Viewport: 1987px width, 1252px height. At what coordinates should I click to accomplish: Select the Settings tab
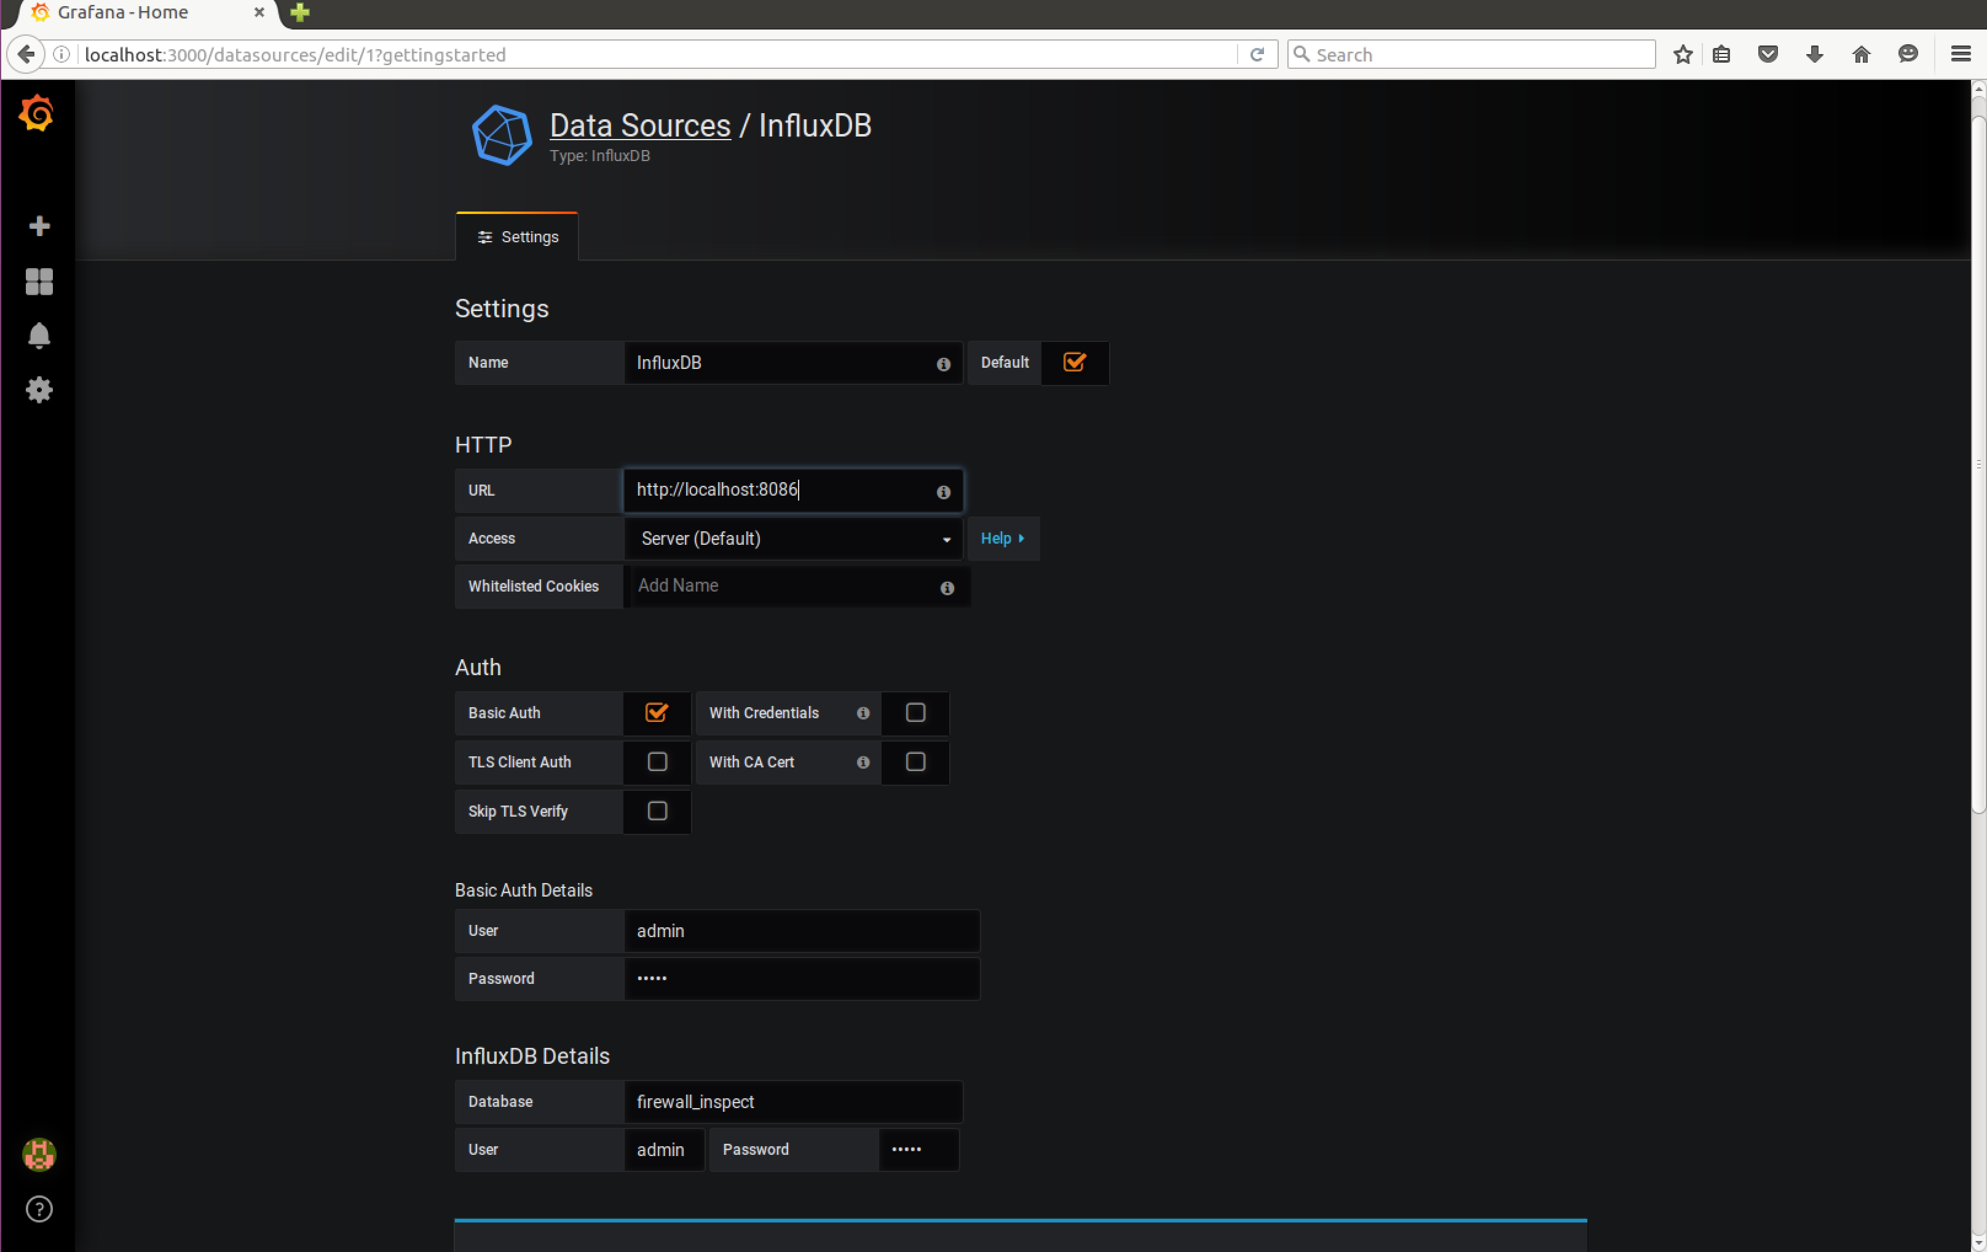[518, 237]
